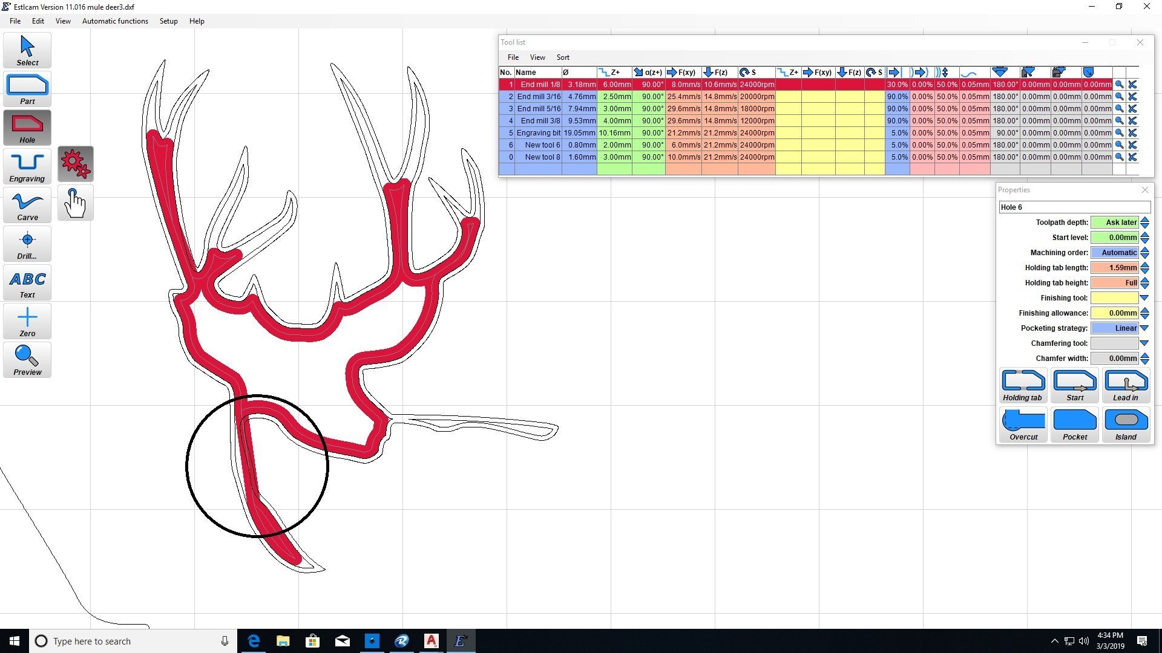Image resolution: width=1162 pixels, height=653 pixels.
Task: Set origin with the Zero tool
Action: 27,321
